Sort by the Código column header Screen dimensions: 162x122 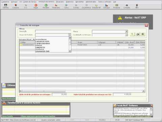click(x=27, y=42)
